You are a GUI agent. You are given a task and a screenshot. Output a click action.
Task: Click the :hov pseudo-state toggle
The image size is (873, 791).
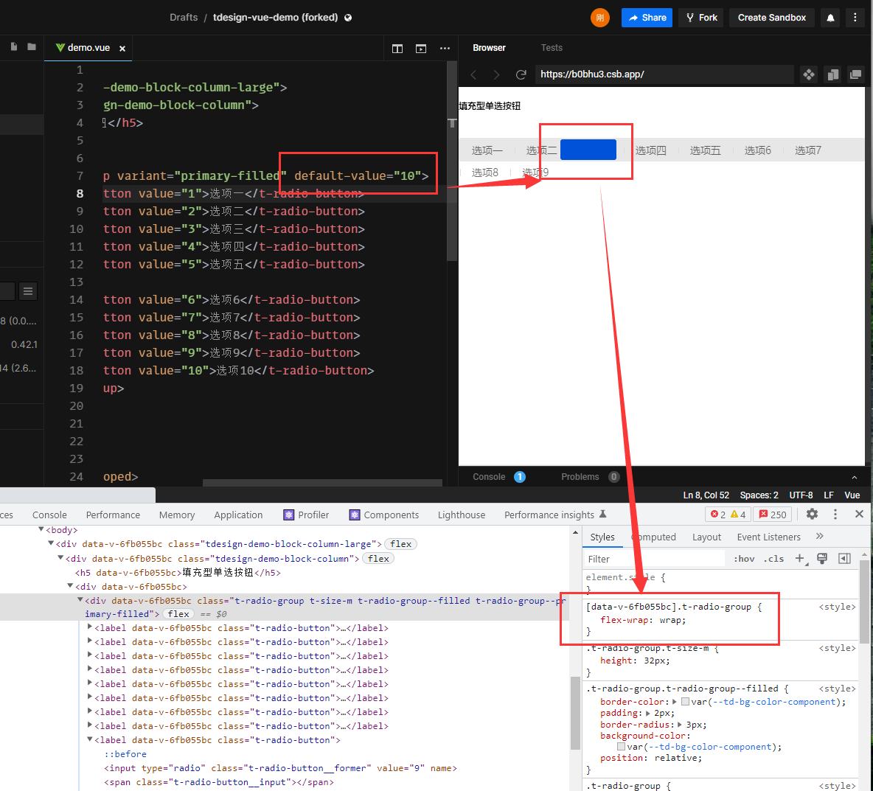click(x=745, y=558)
